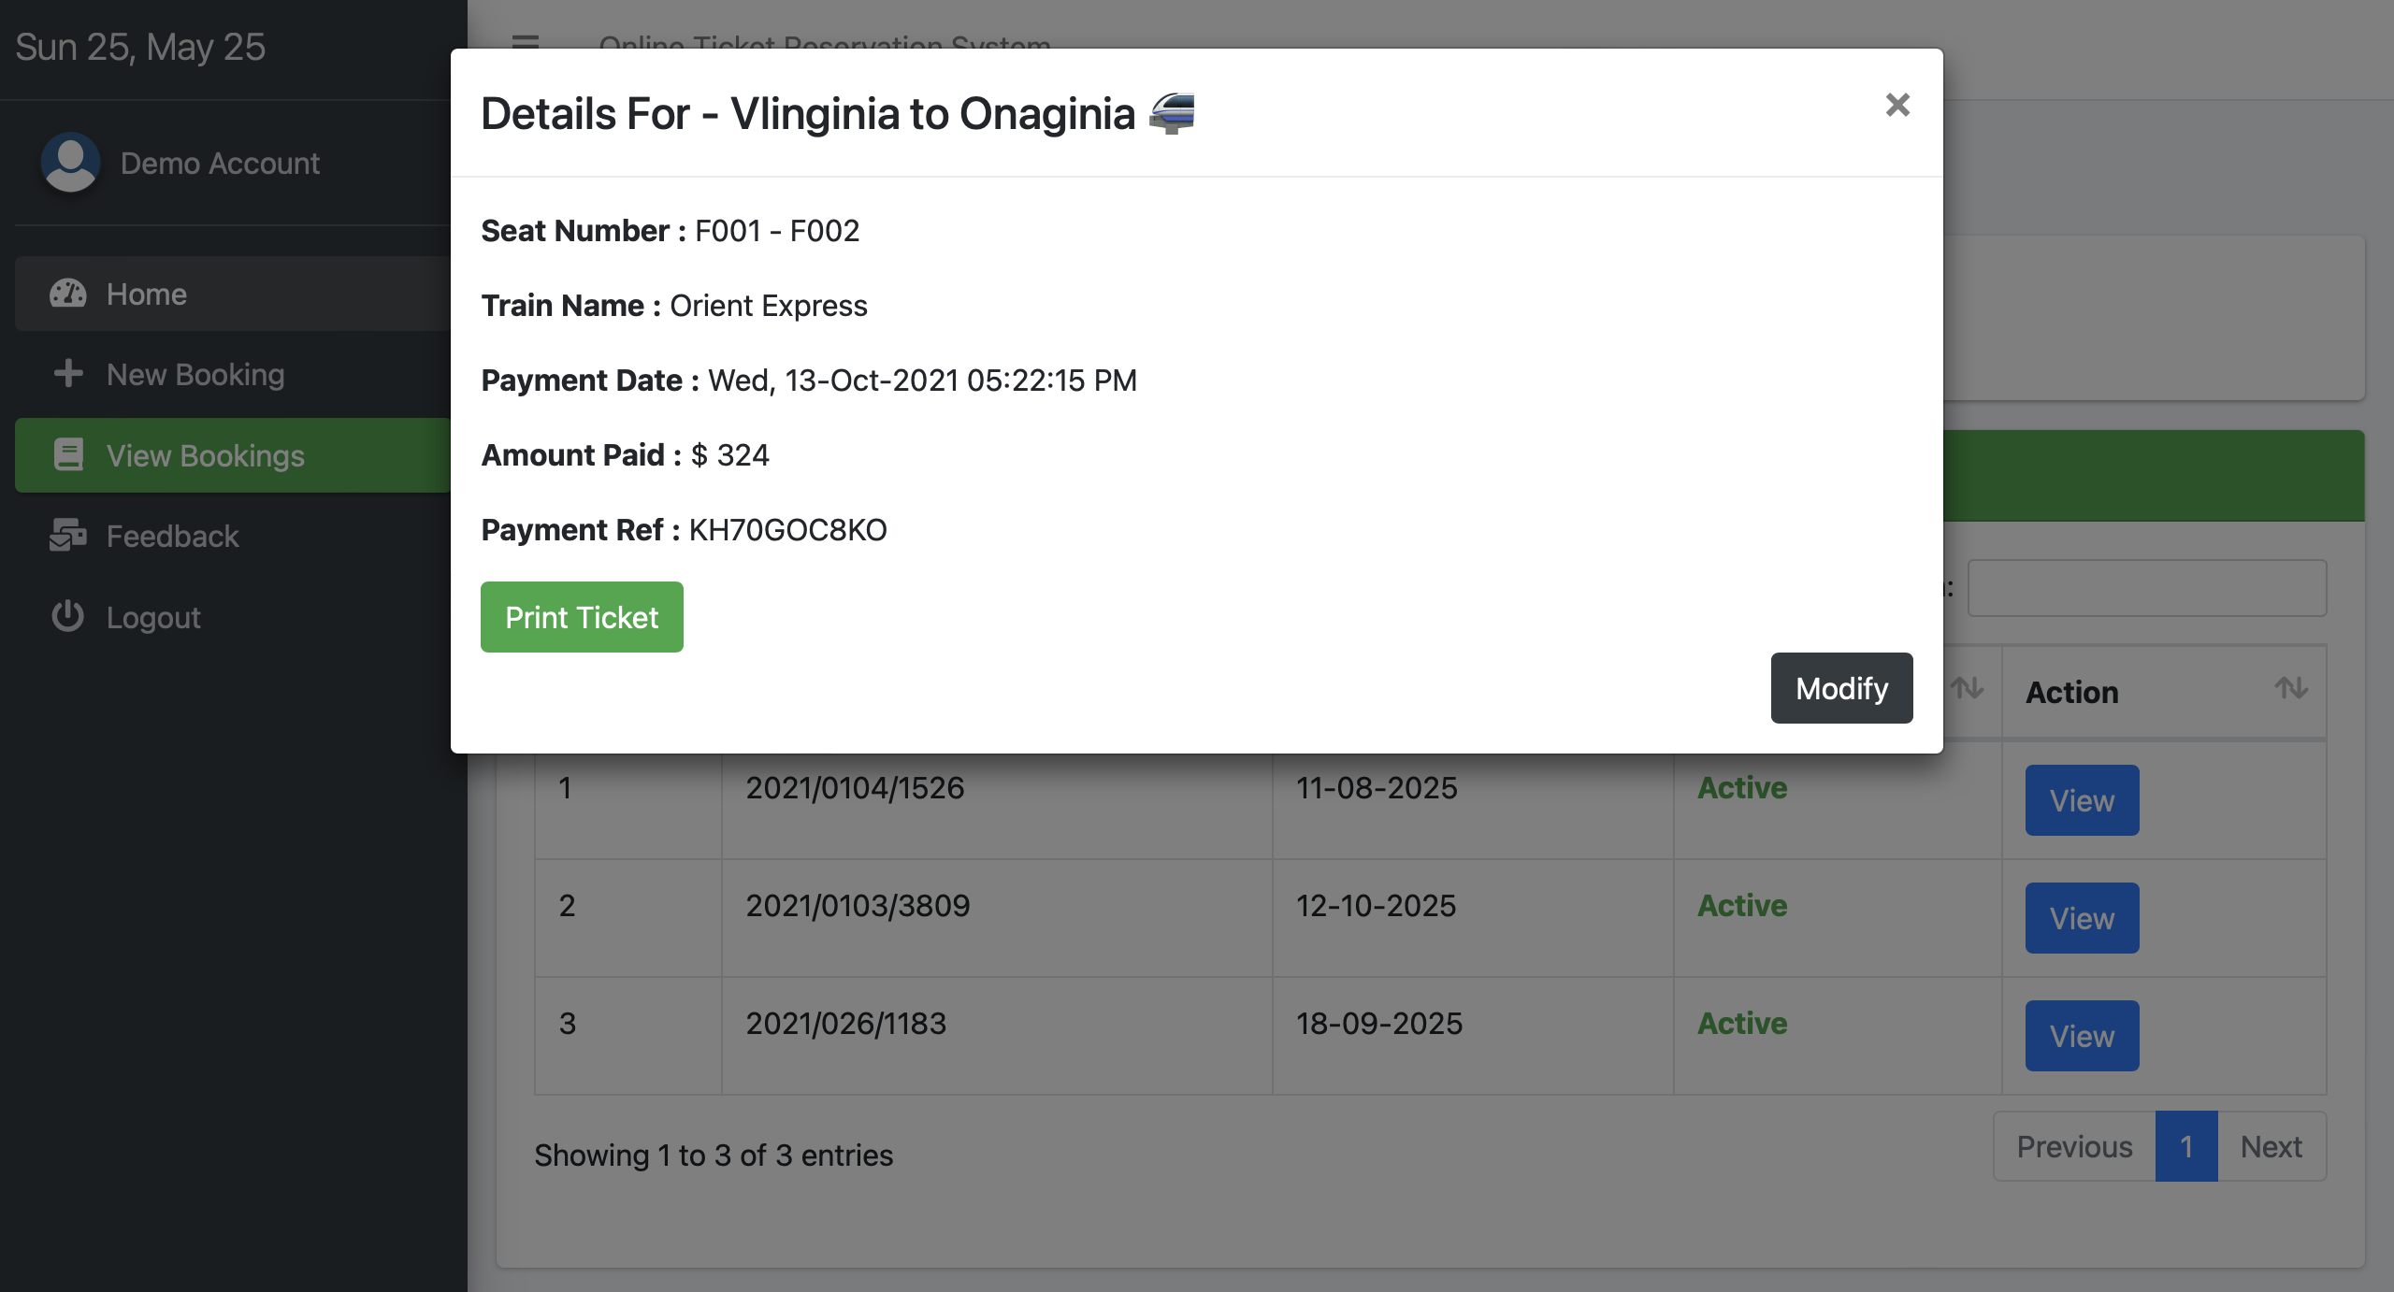Click the Demo Account avatar icon
2394x1292 pixels.
[x=70, y=163]
